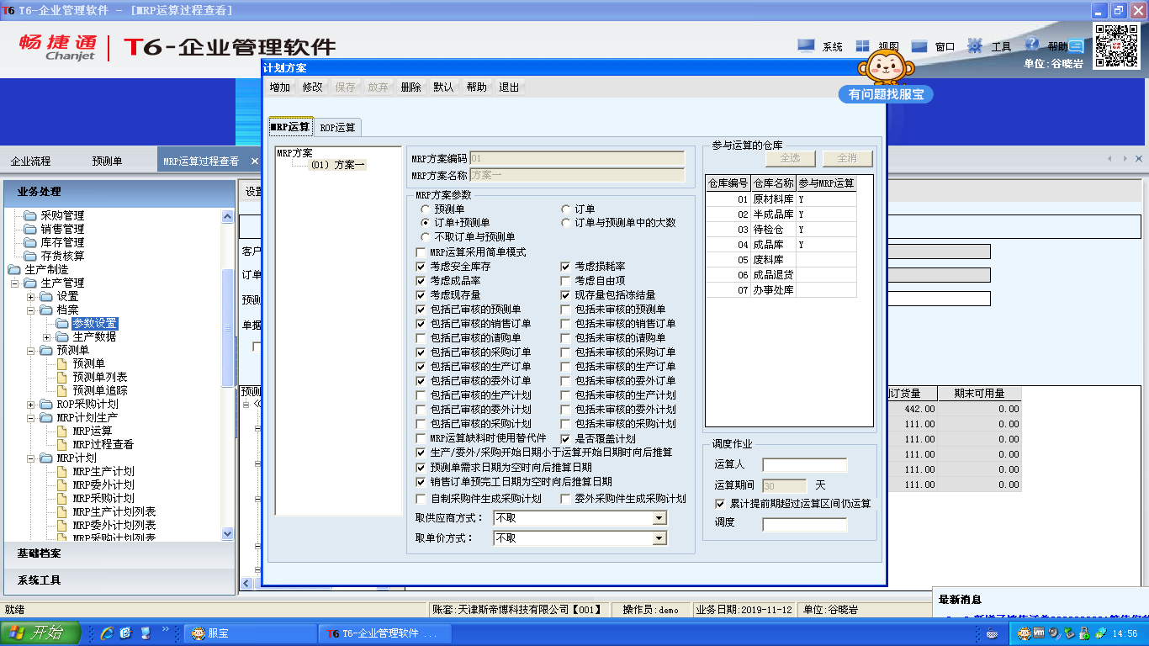Image resolution: width=1149 pixels, height=646 pixels.
Task: Click the MRP生产计划 document icon
Action: [x=62, y=471]
